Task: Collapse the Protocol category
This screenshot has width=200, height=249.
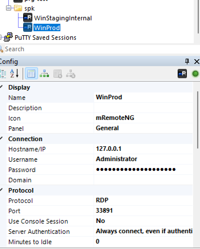Action: [x=1, y=190]
